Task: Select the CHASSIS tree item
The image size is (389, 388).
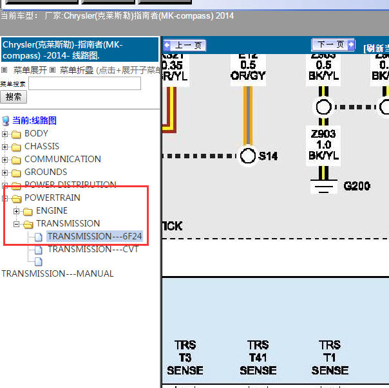Action: (42, 146)
